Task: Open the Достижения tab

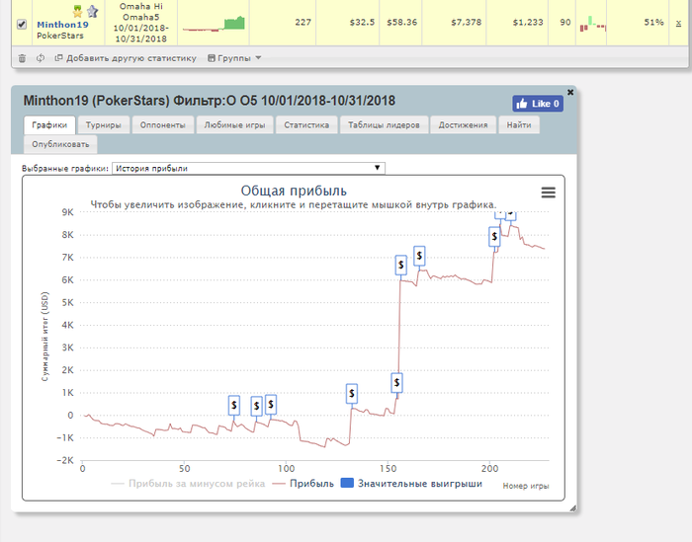Action: click(463, 125)
